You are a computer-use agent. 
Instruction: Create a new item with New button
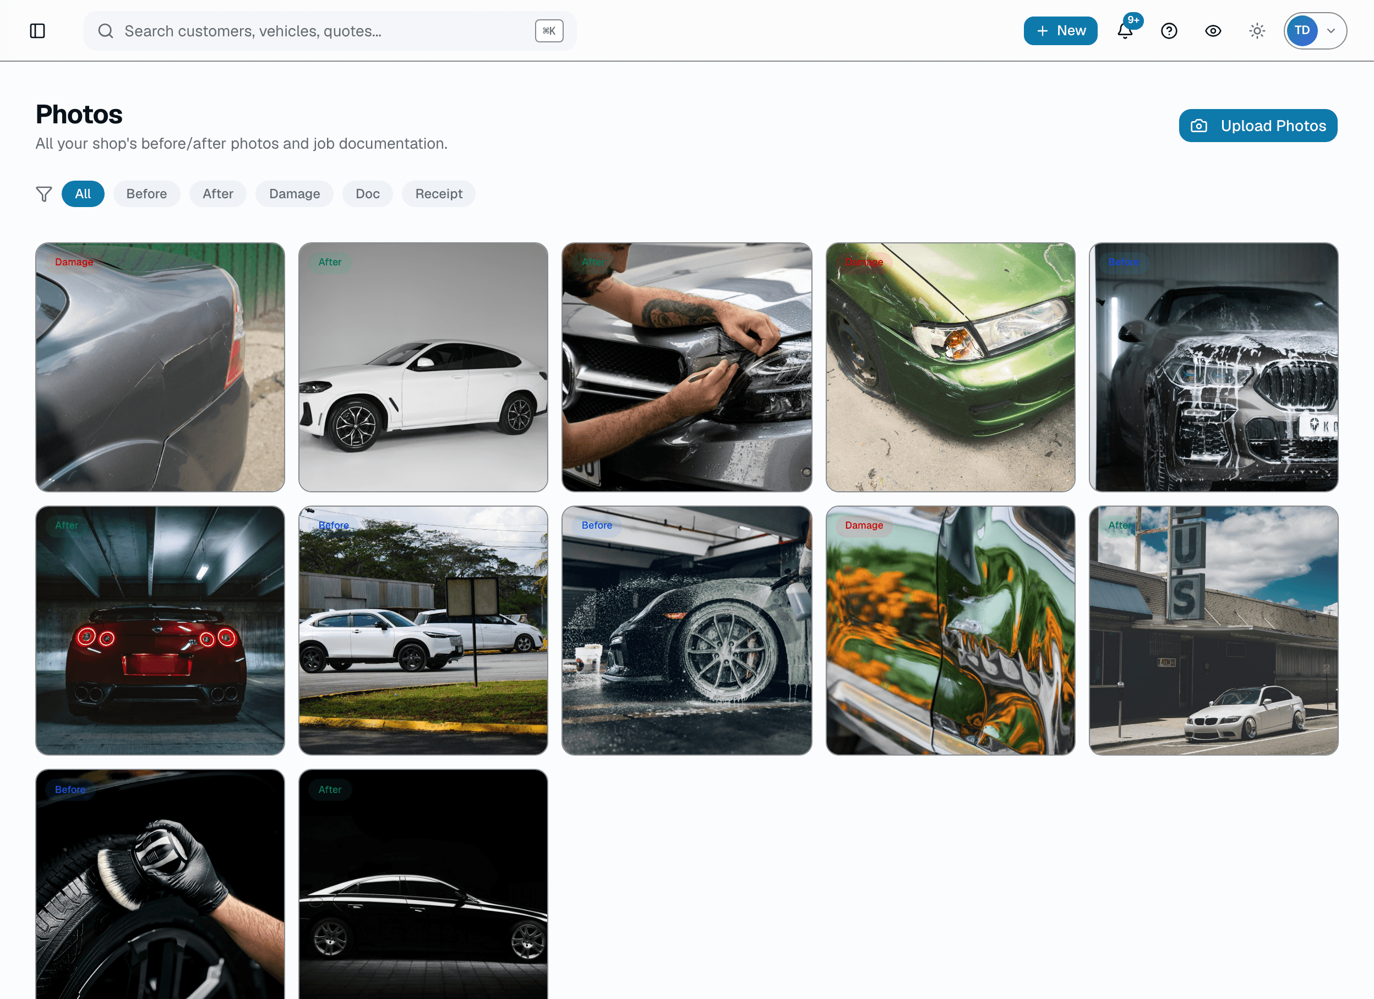pos(1060,31)
